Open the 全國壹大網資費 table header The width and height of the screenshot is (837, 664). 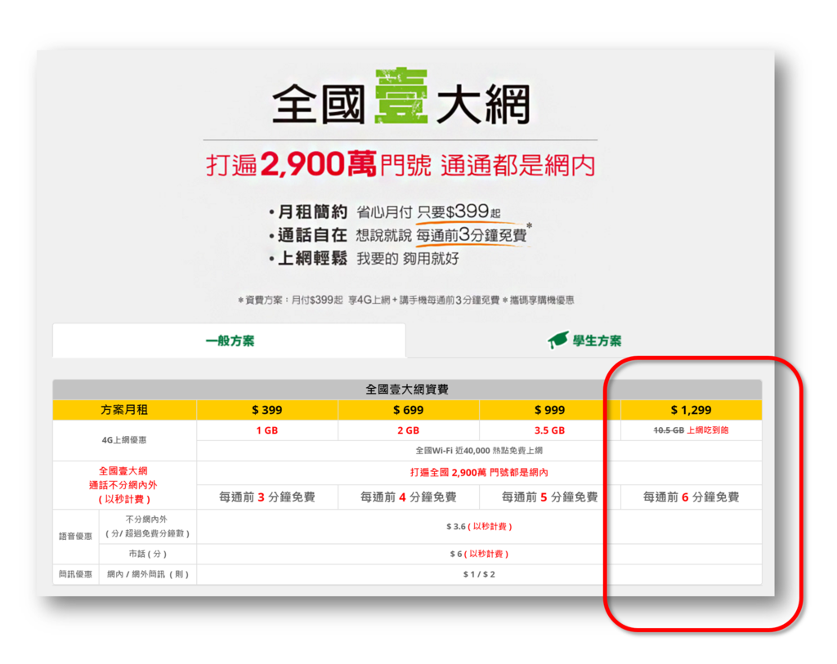point(406,389)
